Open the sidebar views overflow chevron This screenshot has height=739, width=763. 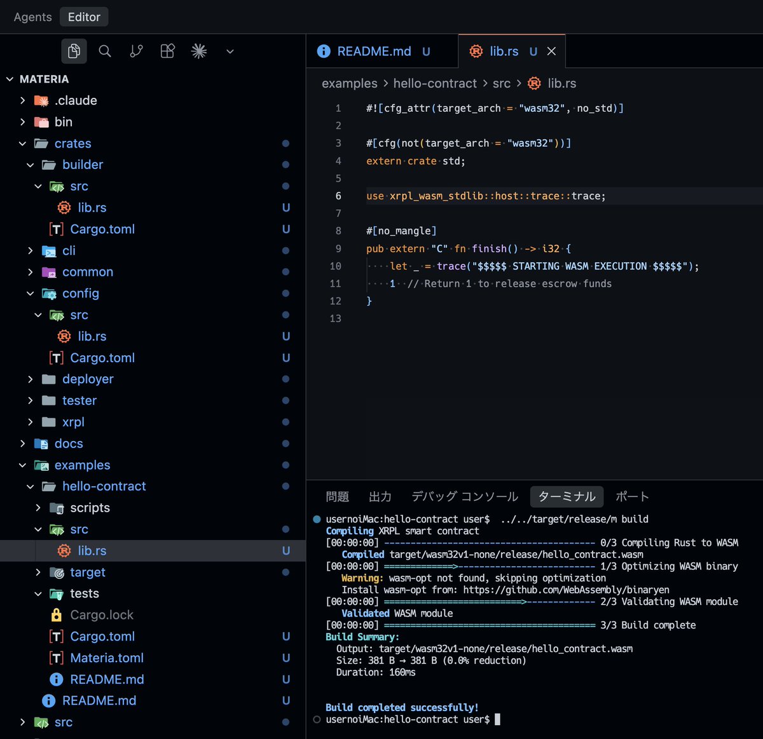[x=230, y=51]
